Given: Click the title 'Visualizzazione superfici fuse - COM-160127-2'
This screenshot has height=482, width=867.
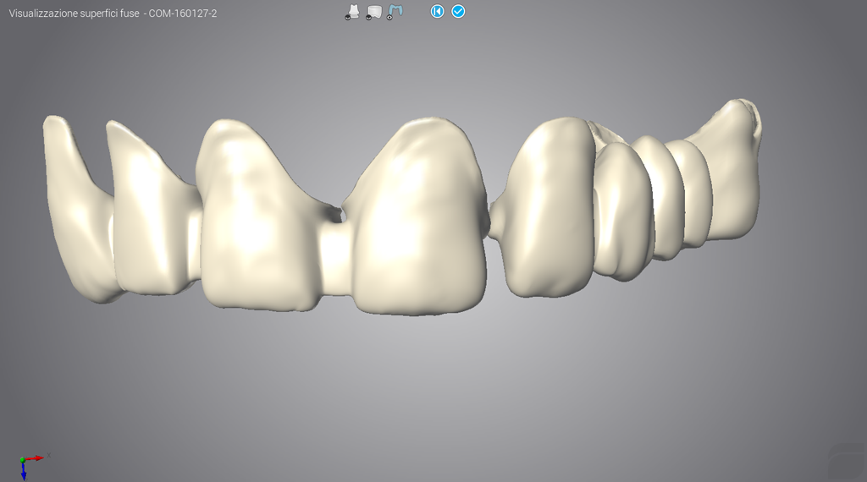Looking at the screenshot, I should pyautogui.click(x=113, y=14).
